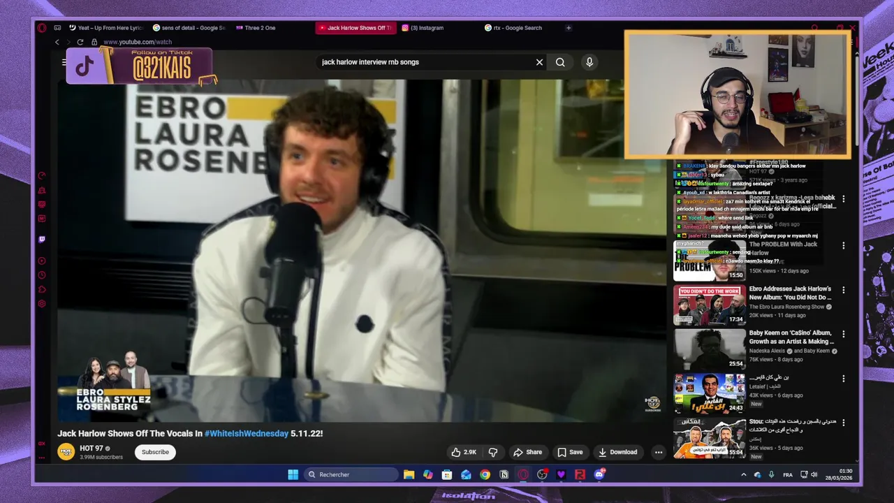This screenshot has height=503, width=894.
Task: Open the 24:43 Letaief video thumbnail
Action: (710, 393)
